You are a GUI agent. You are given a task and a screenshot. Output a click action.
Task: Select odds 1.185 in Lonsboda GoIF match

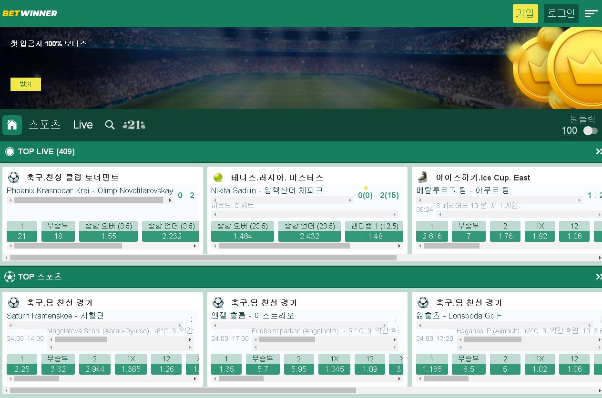point(432,364)
